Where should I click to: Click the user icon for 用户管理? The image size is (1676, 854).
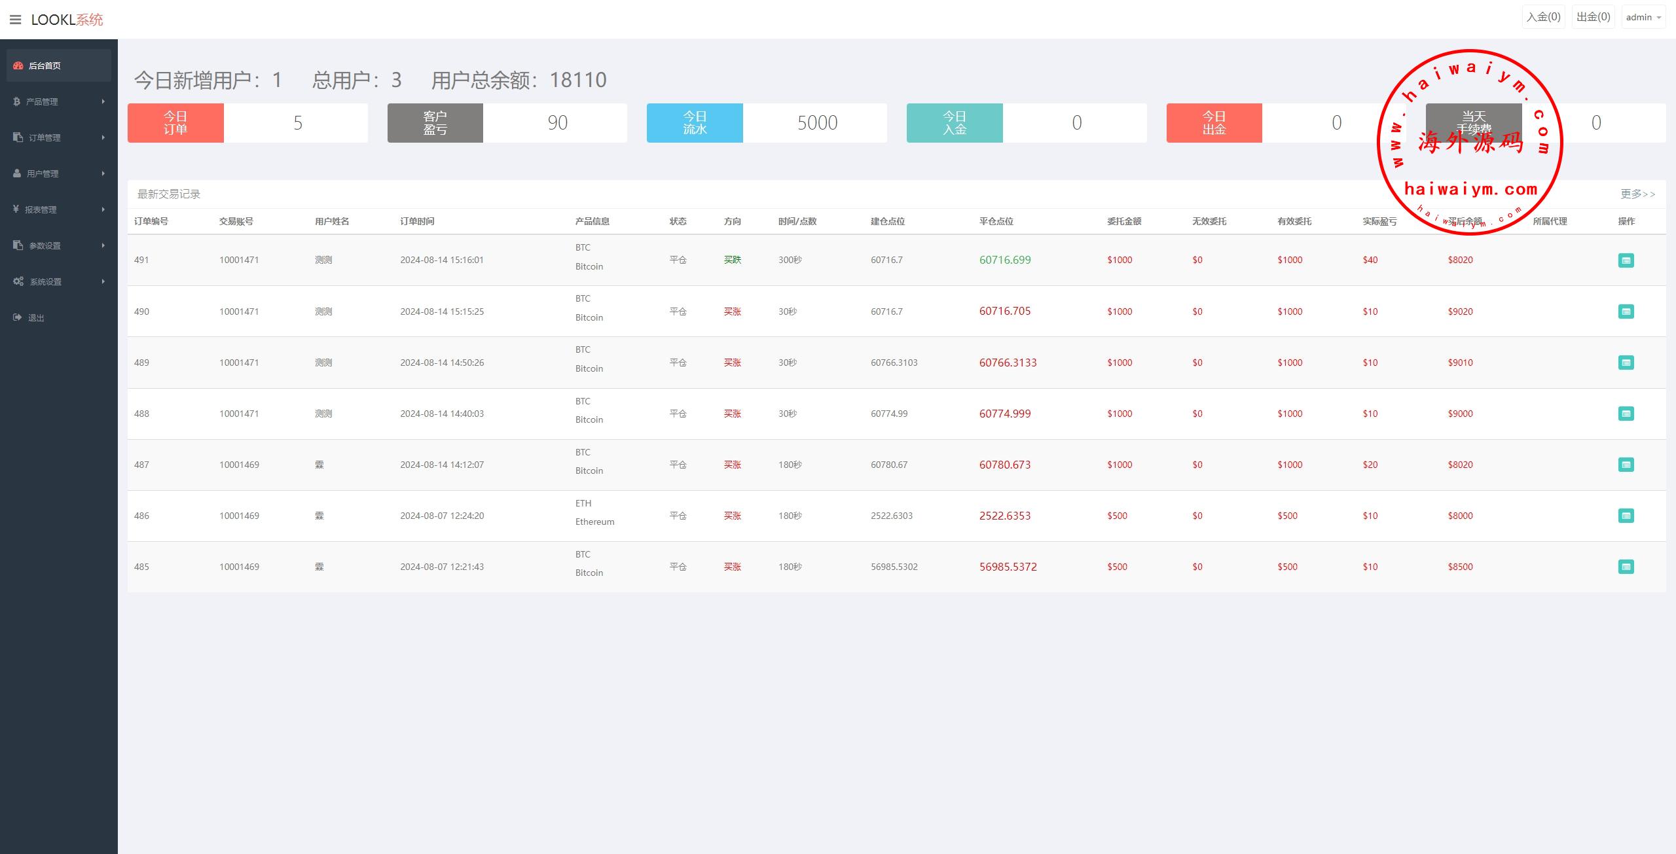[x=17, y=173]
